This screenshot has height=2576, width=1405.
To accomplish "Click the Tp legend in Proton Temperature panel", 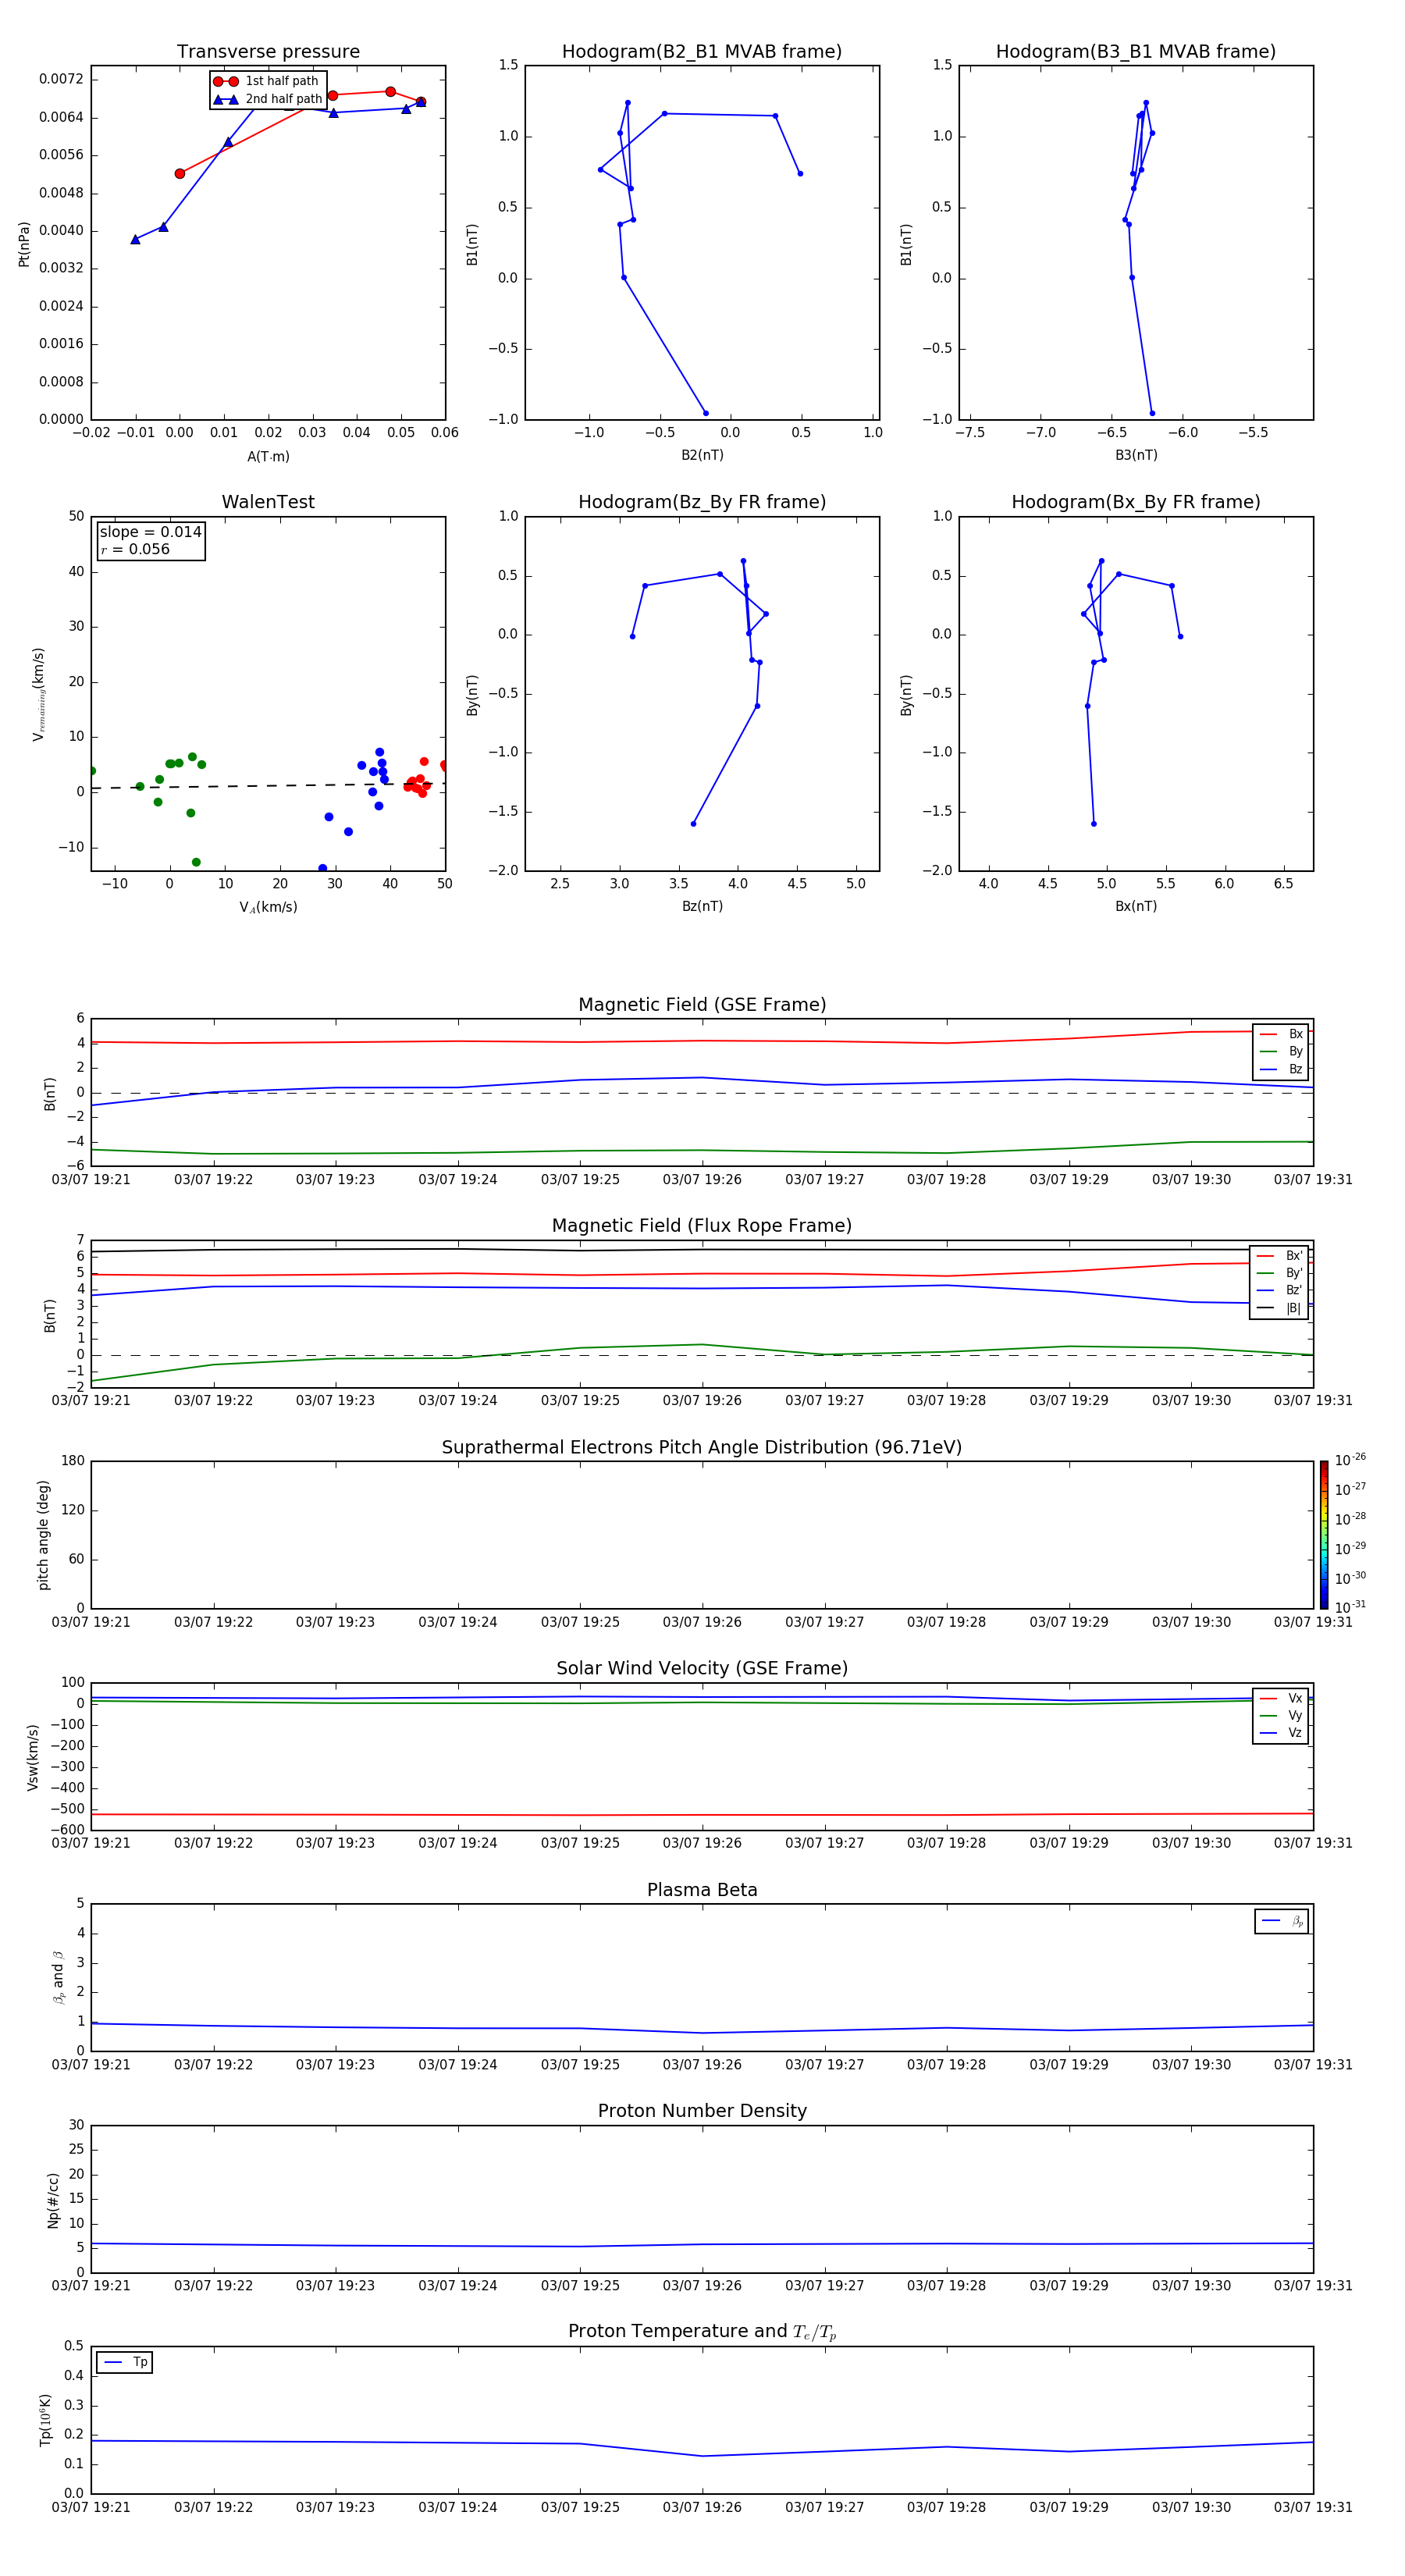I will pos(124,2362).
